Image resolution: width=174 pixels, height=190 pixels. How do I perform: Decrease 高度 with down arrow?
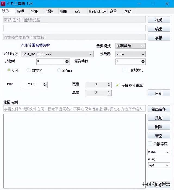click(x=109, y=94)
